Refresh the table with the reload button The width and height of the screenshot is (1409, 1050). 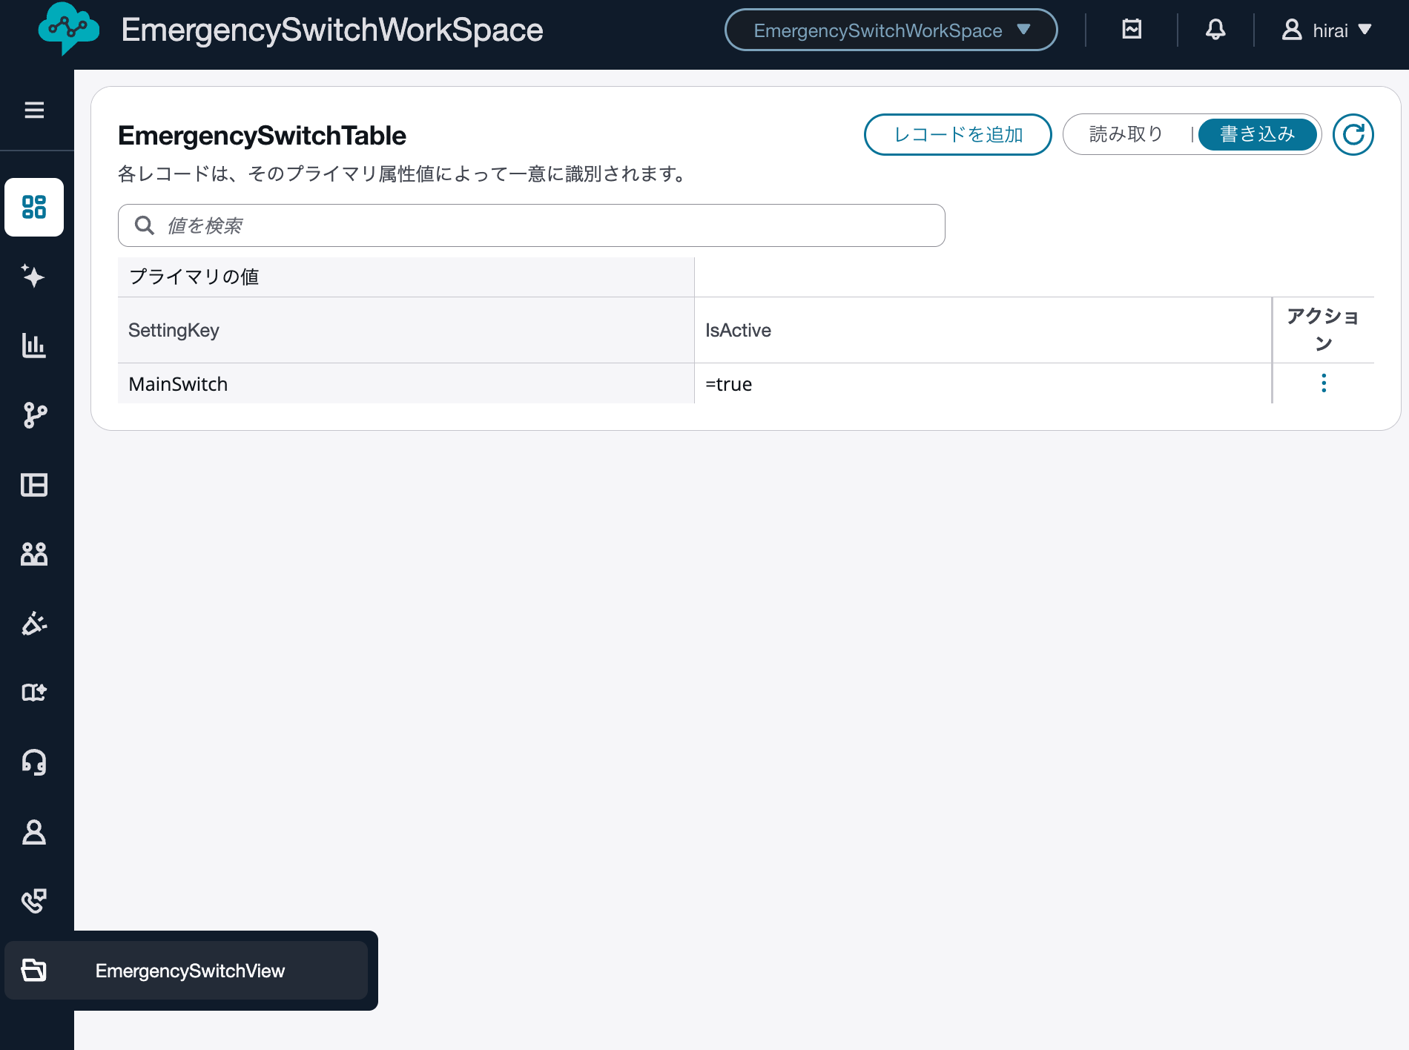(x=1353, y=134)
